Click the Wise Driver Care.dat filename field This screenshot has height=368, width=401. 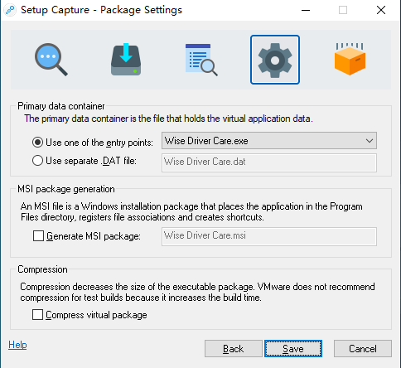(269, 162)
